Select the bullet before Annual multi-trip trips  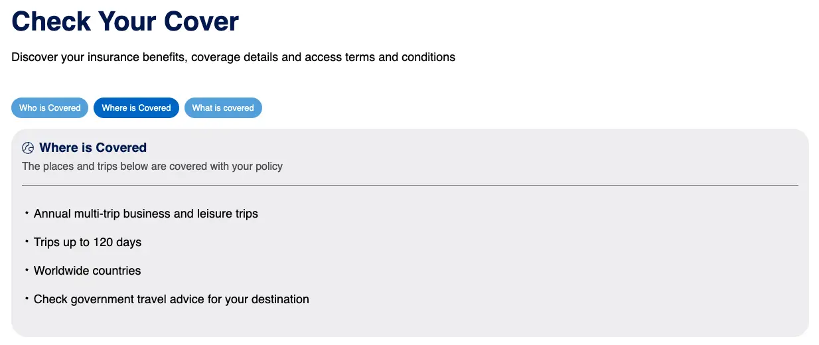click(x=27, y=213)
